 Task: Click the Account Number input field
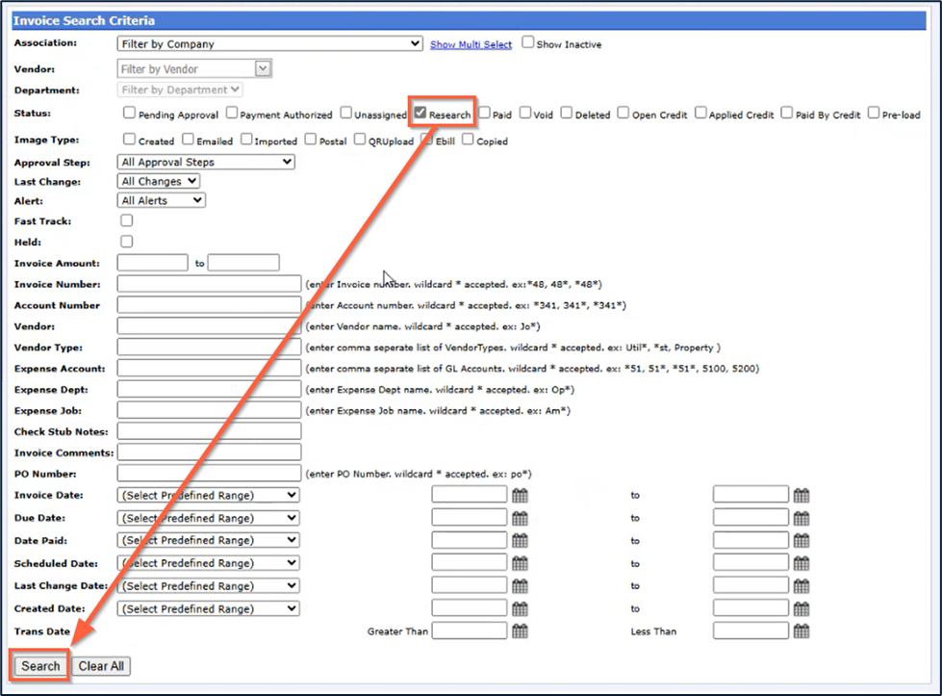pos(209,305)
